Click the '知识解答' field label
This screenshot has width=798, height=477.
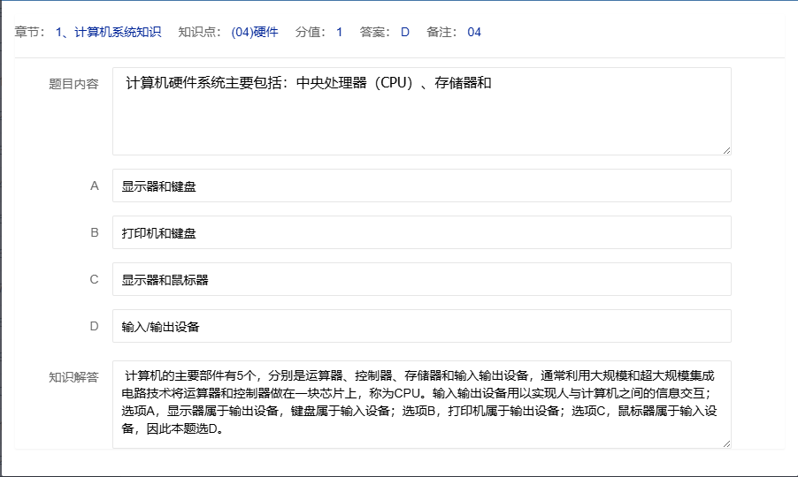tap(73, 377)
